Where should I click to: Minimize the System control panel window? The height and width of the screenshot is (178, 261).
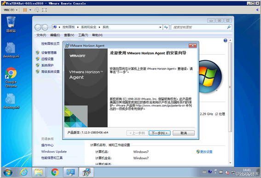[x=211, y=21]
